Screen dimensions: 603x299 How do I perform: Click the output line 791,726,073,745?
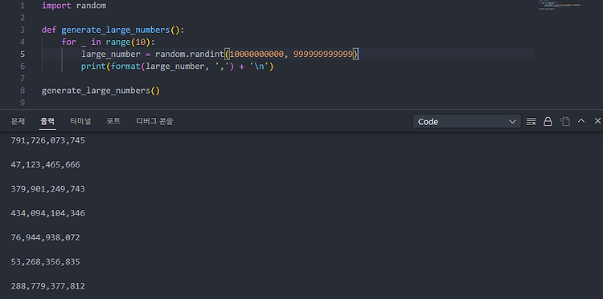47,141
